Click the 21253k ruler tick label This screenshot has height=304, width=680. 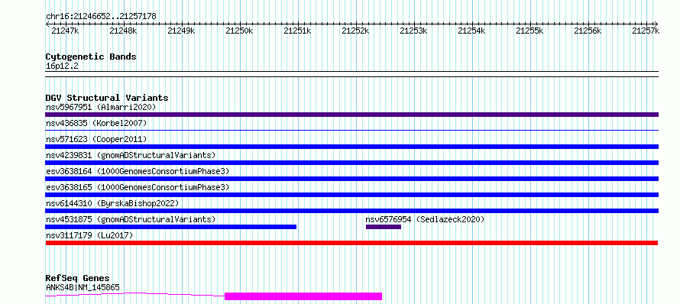coord(413,31)
